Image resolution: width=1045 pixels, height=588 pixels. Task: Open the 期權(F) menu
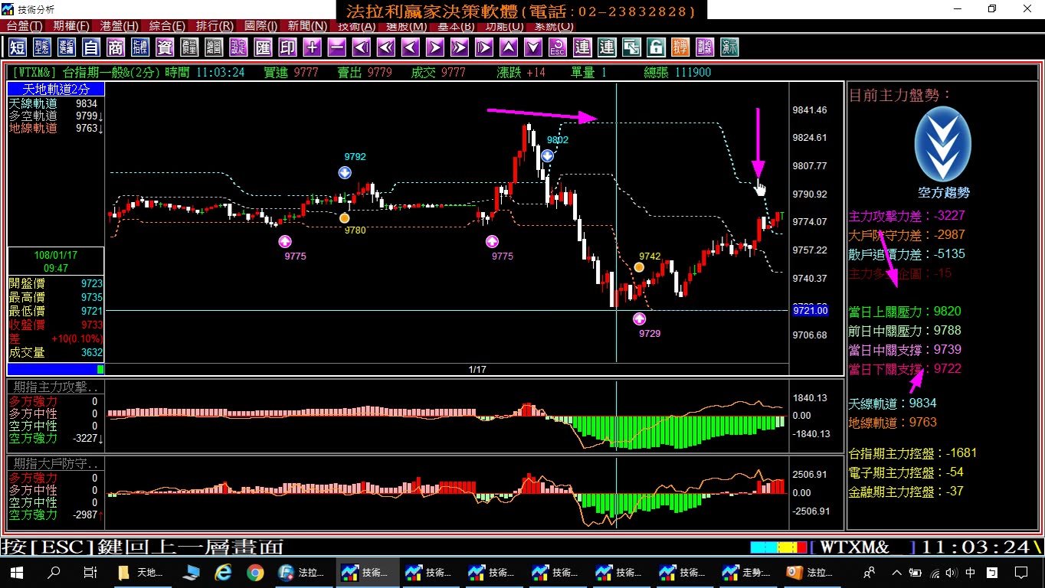(x=72, y=26)
